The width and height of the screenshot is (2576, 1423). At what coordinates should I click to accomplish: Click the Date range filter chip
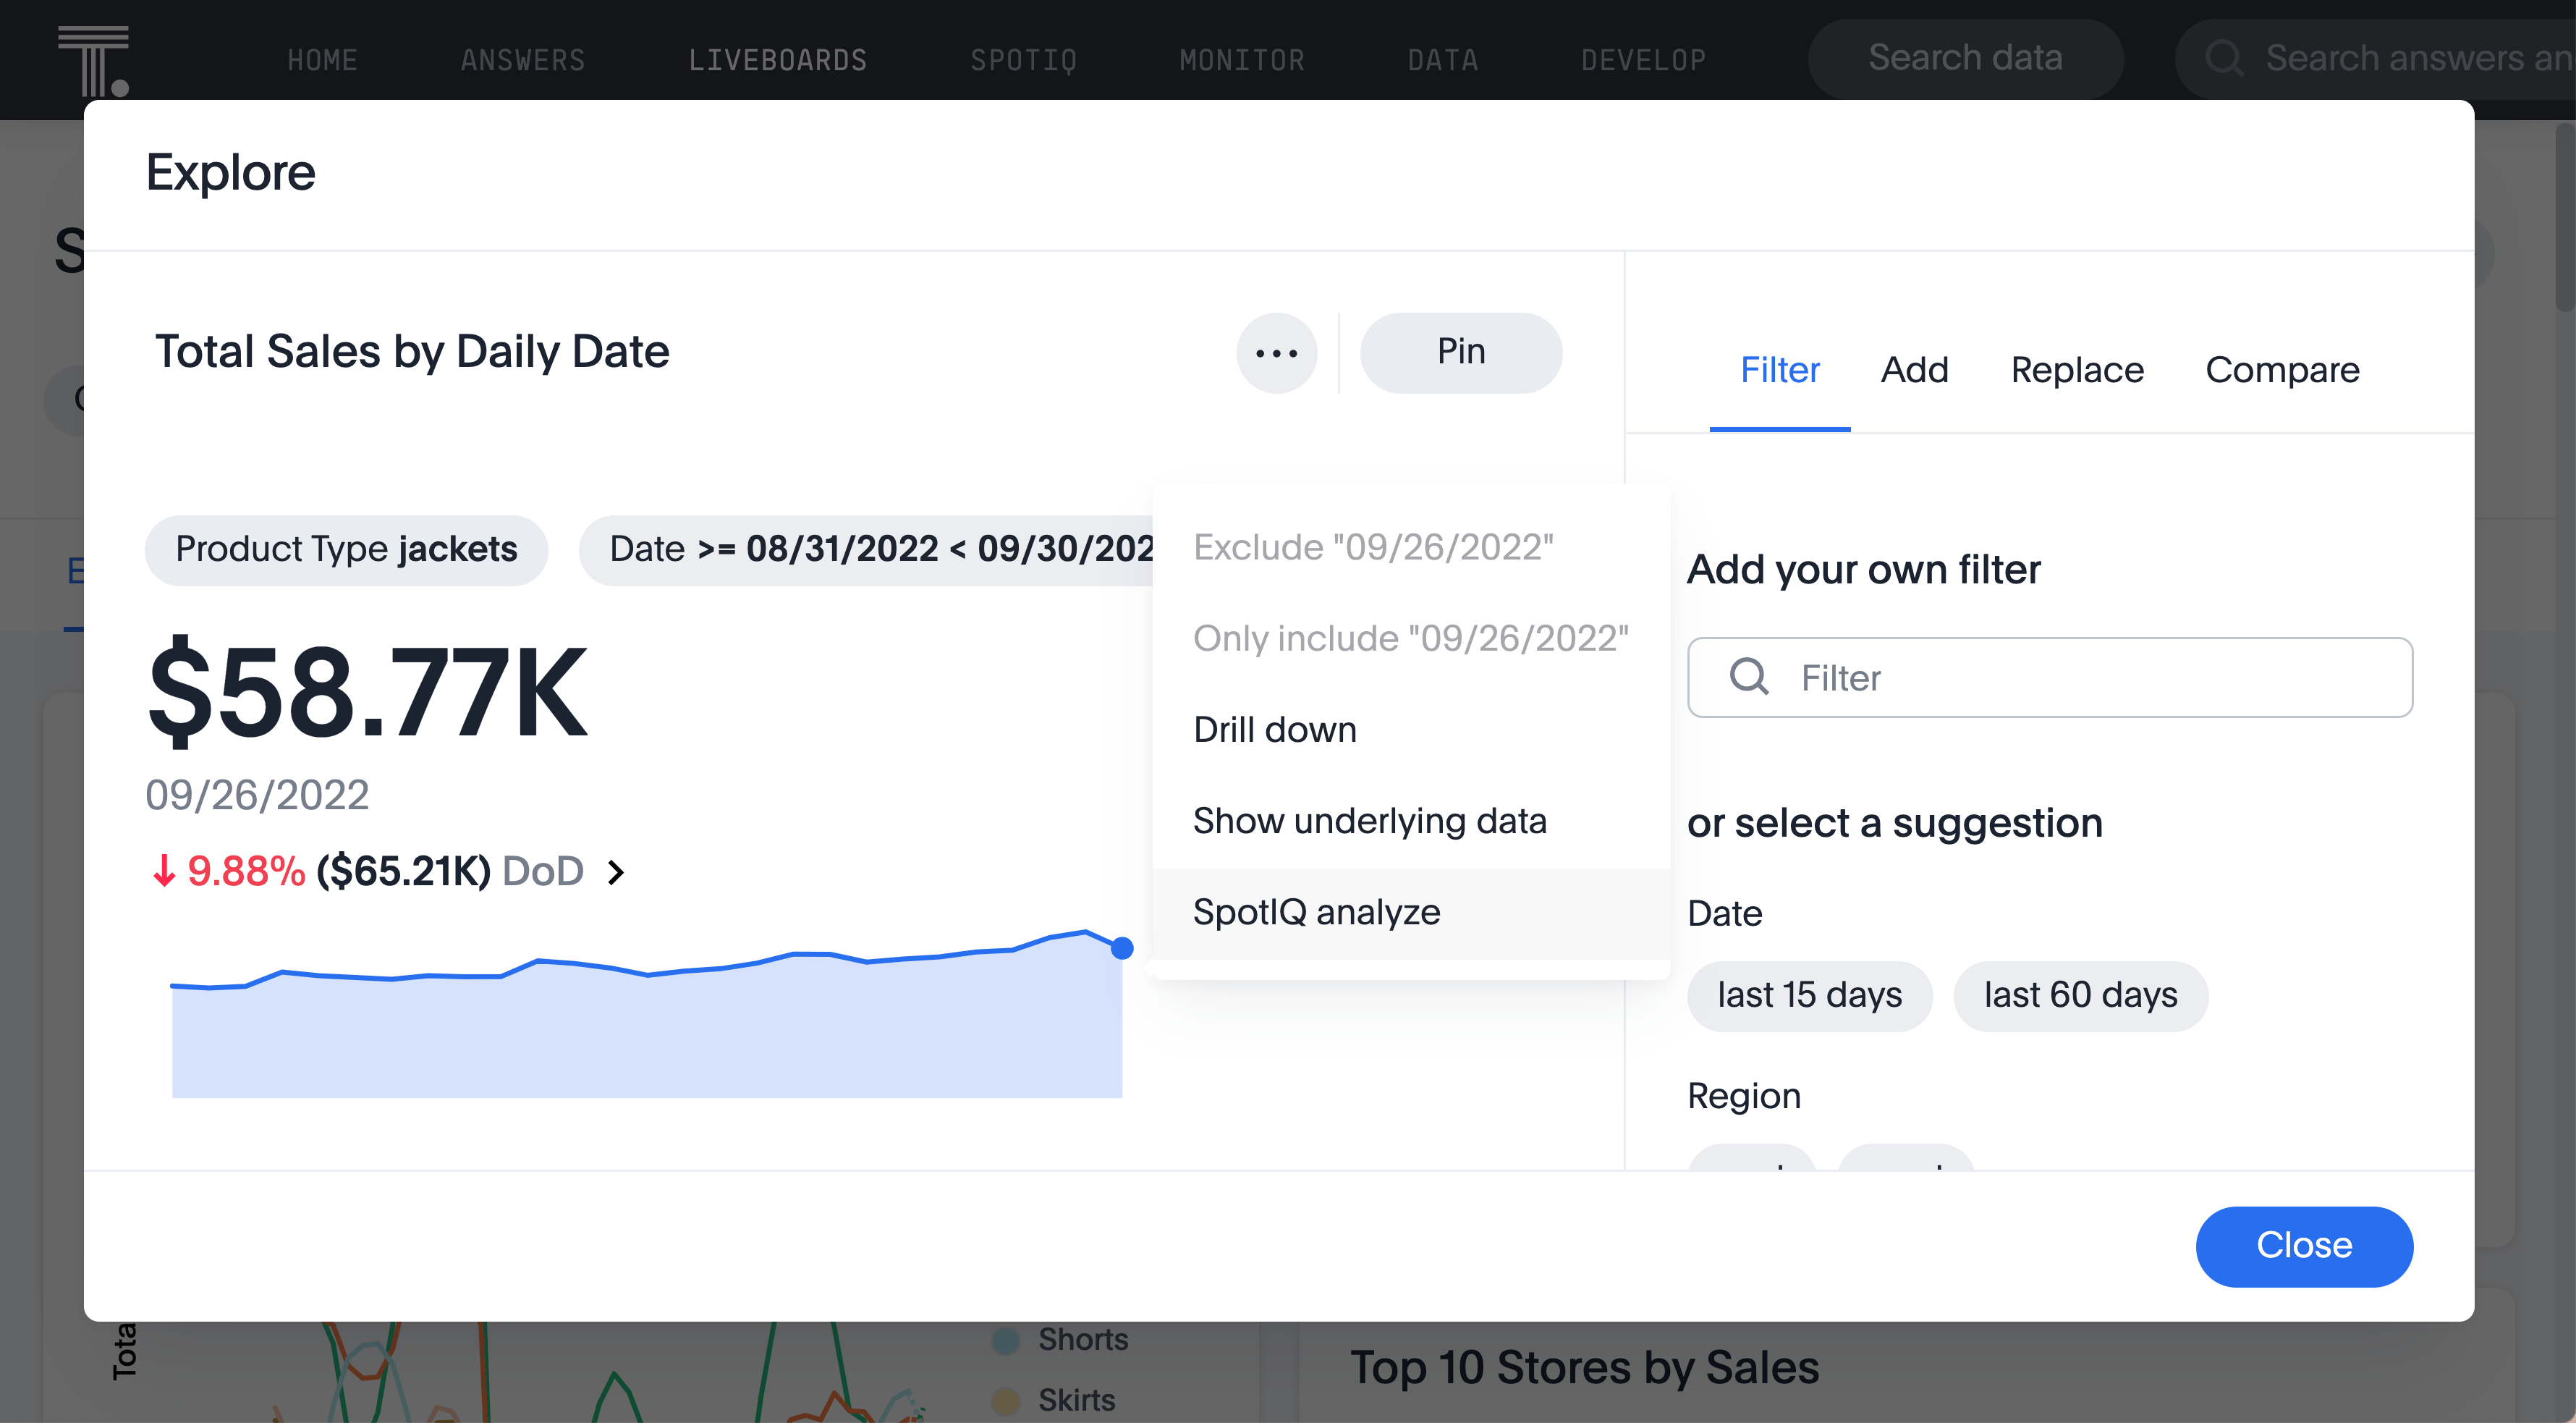[866, 549]
